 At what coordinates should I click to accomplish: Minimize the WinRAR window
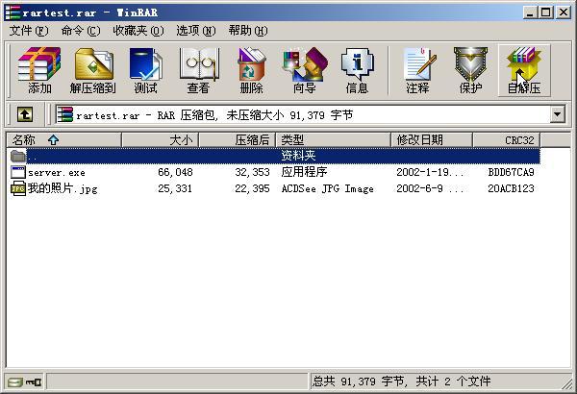(530, 12)
